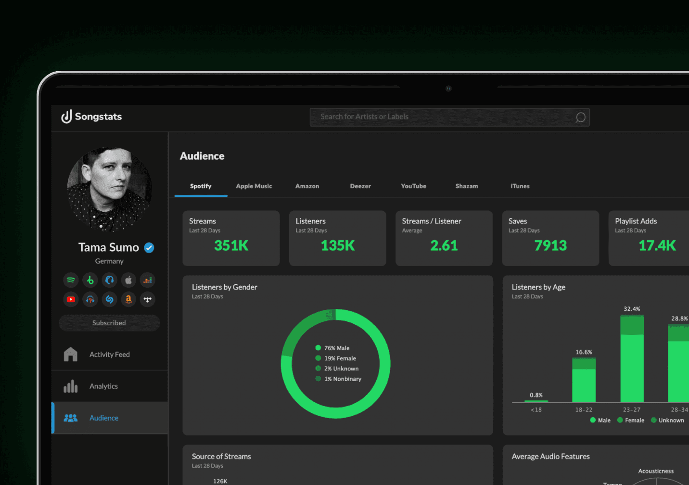This screenshot has width=689, height=485.
Task: Click the people icon for Audience
Action: [x=71, y=418]
